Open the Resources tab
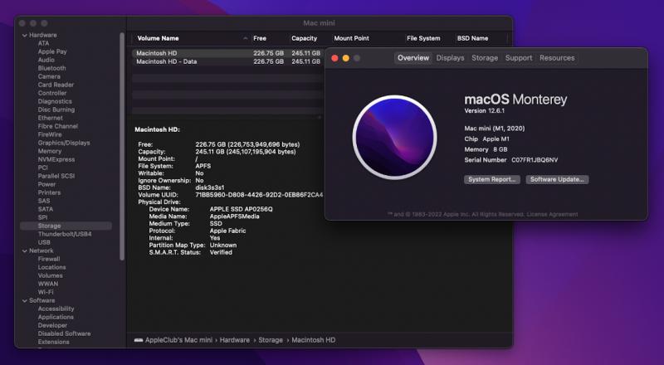Viewport: 664px width, 365px height. tap(557, 58)
